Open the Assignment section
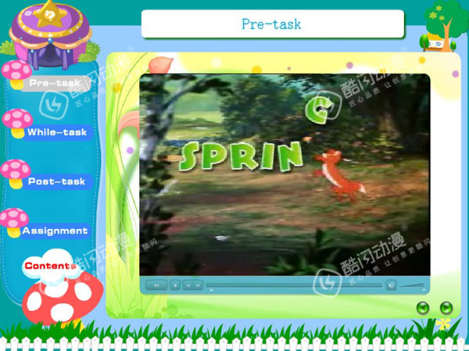This screenshot has width=469, height=351. tap(55, 231)
